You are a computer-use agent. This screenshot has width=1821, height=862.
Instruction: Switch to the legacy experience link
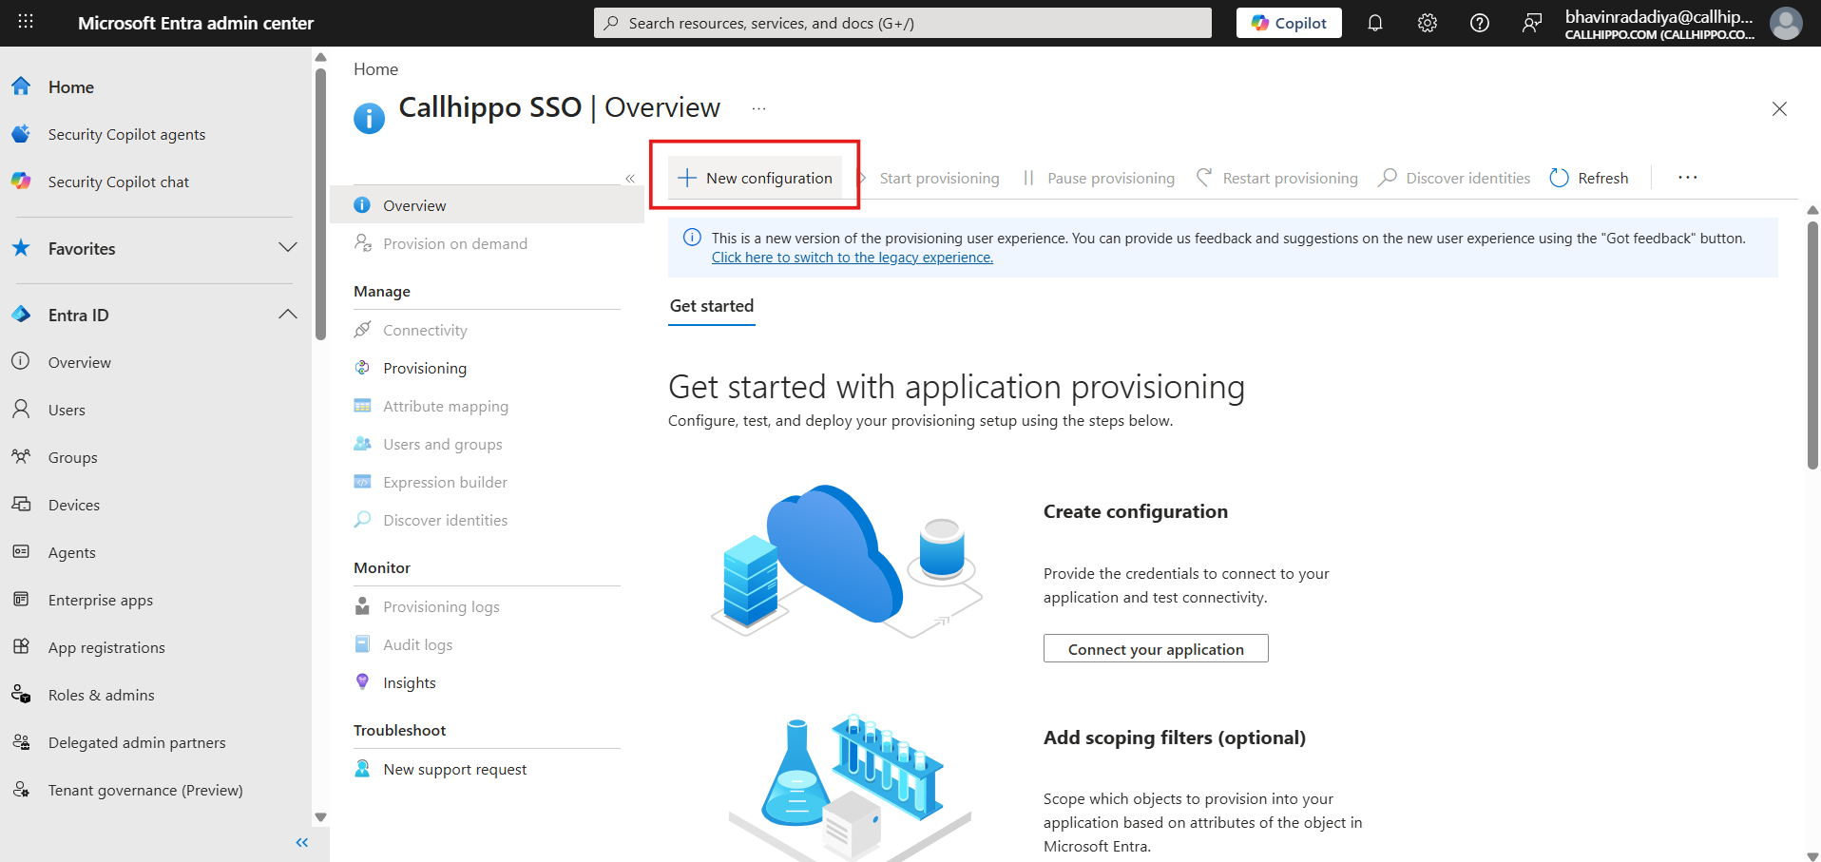(853, 258)
